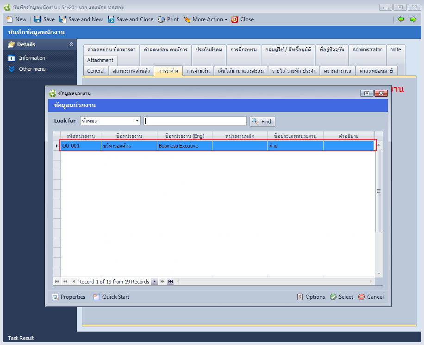Go to next page of records
Viewport: 424px width, 345px height.
162,282
